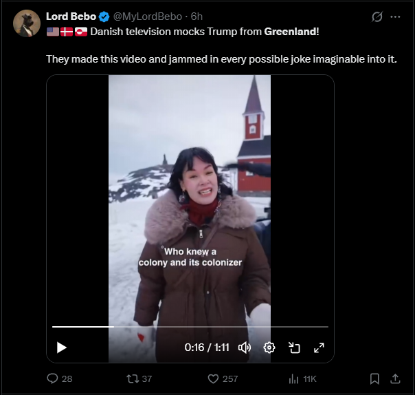The image size is (415, 395).
Task: Open Lord Bebo's profile picture
Action: (x=26, y=24)
